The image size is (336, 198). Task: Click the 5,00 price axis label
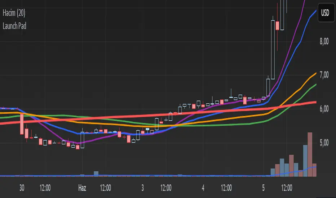[x=324, y=143]
